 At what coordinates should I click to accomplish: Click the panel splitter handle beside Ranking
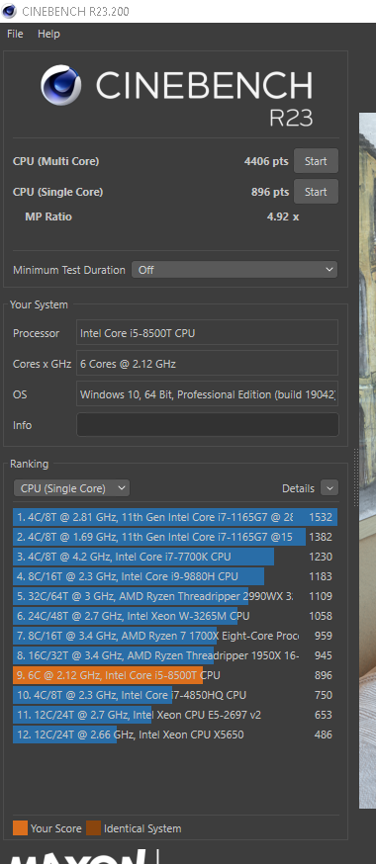click(355, 477)
